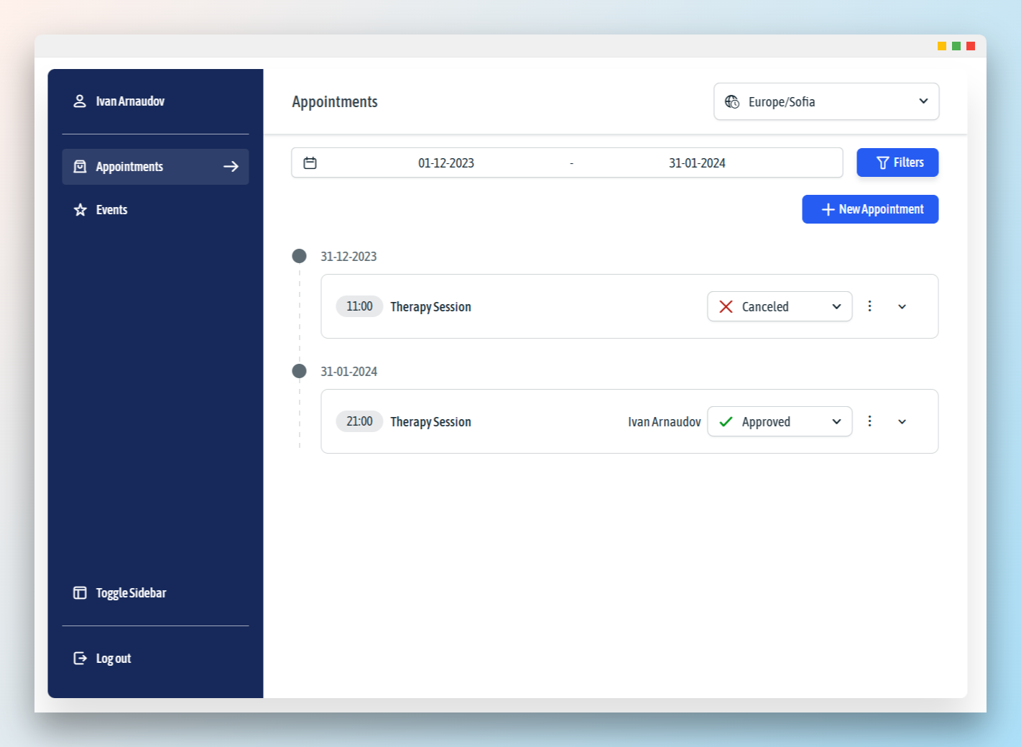
Task: Create a New Appointment
Action: [870, 209]
